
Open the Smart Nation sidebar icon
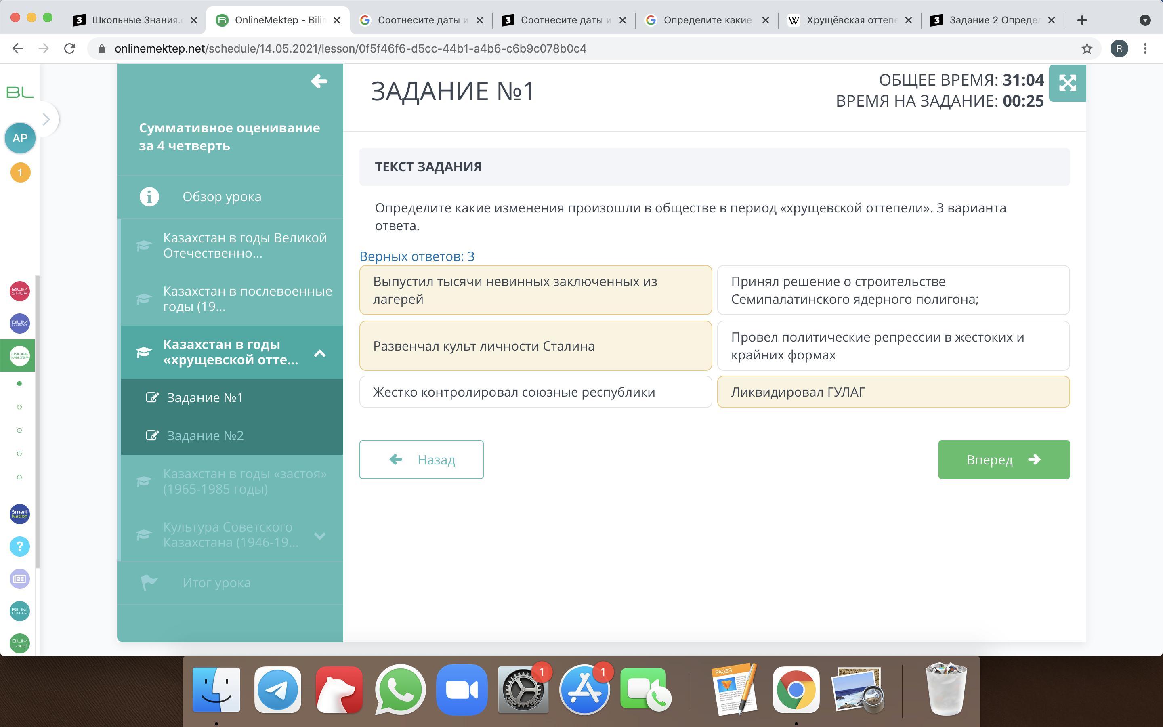pos(20,513)
